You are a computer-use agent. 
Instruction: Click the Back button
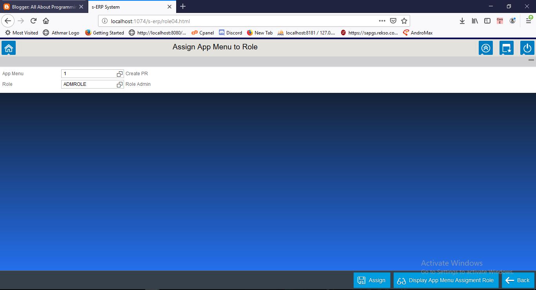point(518,280)
